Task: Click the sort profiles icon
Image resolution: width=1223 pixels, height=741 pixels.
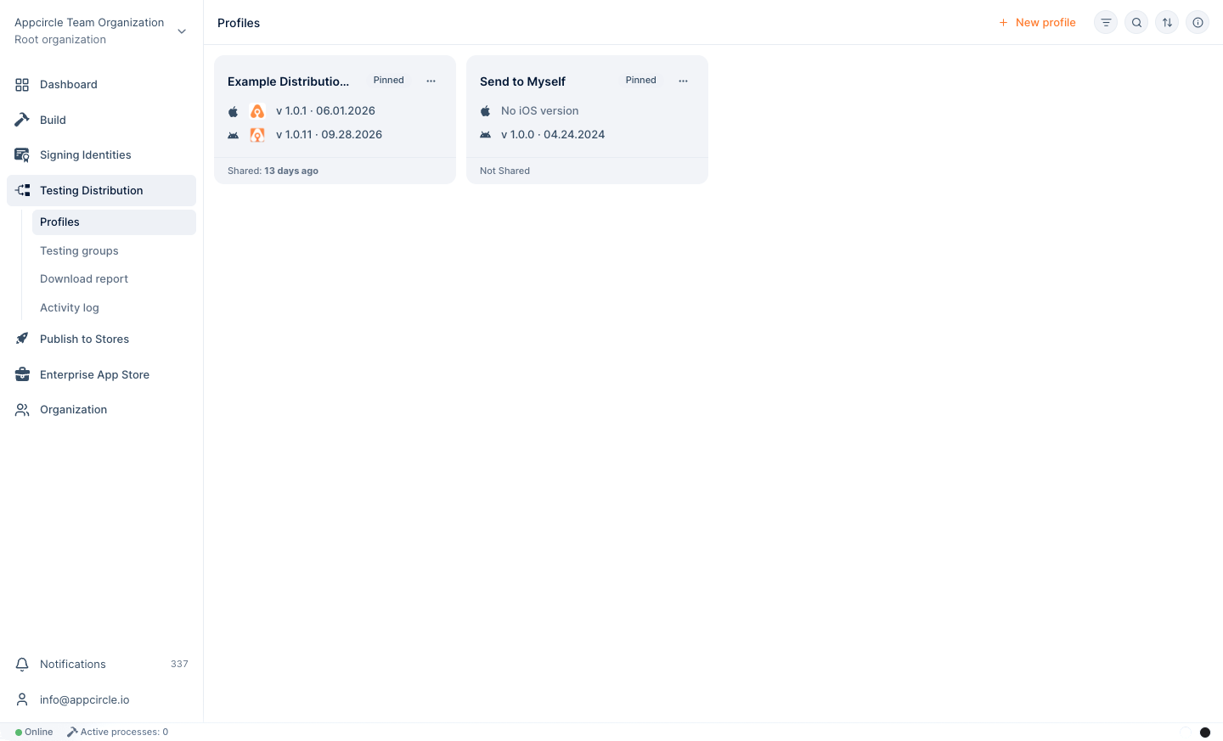Action: 1167,23
